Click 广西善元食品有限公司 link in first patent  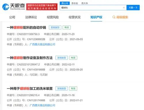tap(42, 44)
